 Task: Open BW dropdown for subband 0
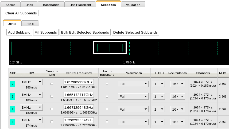tap(40, 82)
